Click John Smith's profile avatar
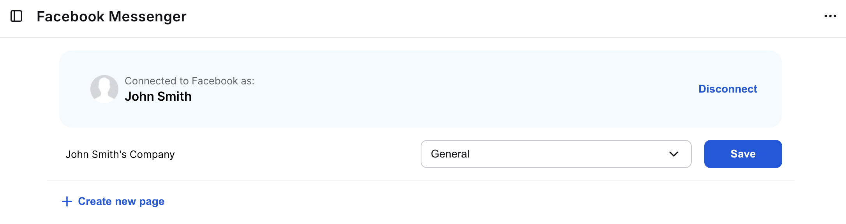 (x=104, y=89)
